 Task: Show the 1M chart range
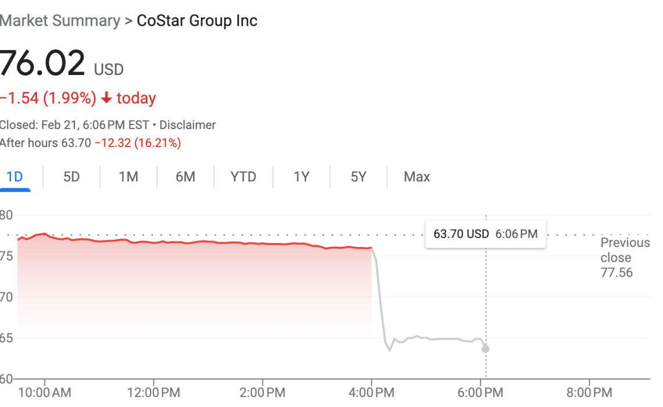coord(129,177)
